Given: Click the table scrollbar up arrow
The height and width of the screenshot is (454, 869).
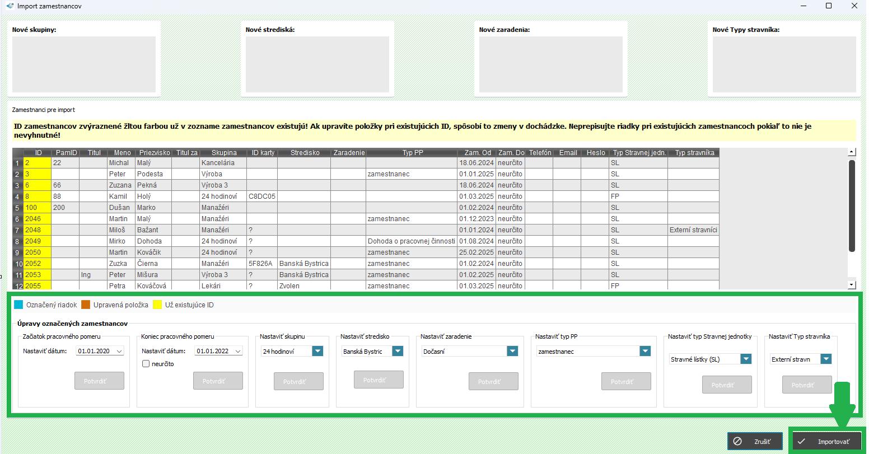Looking at the screenshot, I should 852,152.
